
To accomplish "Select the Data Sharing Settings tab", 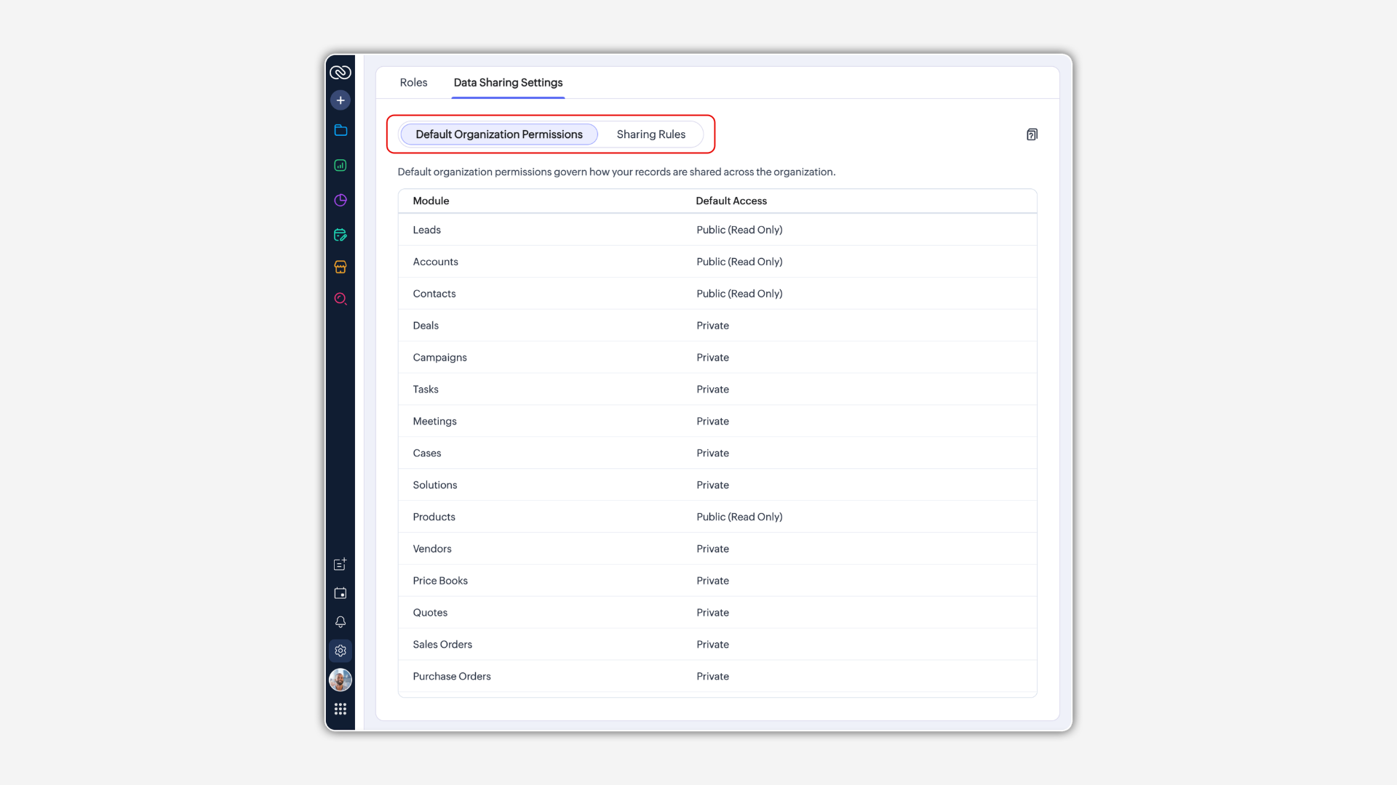I will [x=508, y=83].
